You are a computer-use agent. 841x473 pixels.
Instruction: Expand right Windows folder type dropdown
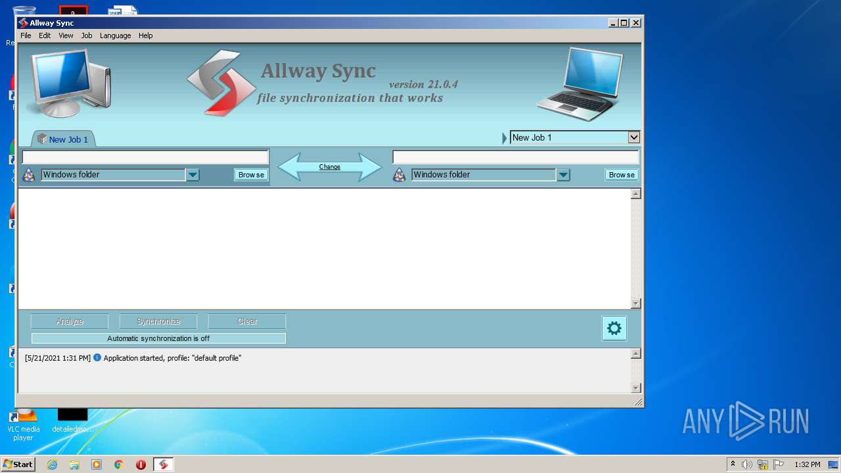pyautogui.click(x=563, y=175)
